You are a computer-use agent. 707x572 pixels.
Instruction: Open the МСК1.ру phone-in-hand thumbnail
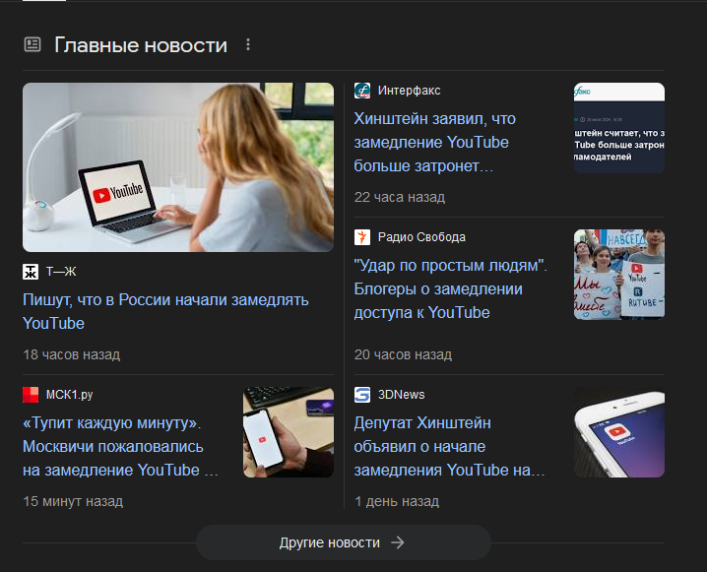point(289,432)
